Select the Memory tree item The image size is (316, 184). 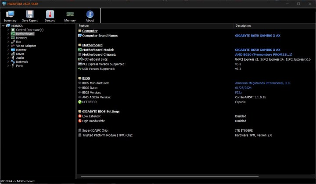point(22,38)
